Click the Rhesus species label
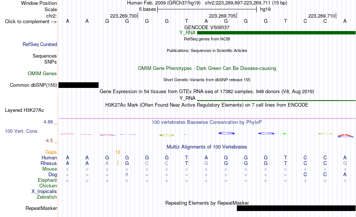The width and height of the screenshot is (356, 217). [49, 163]
